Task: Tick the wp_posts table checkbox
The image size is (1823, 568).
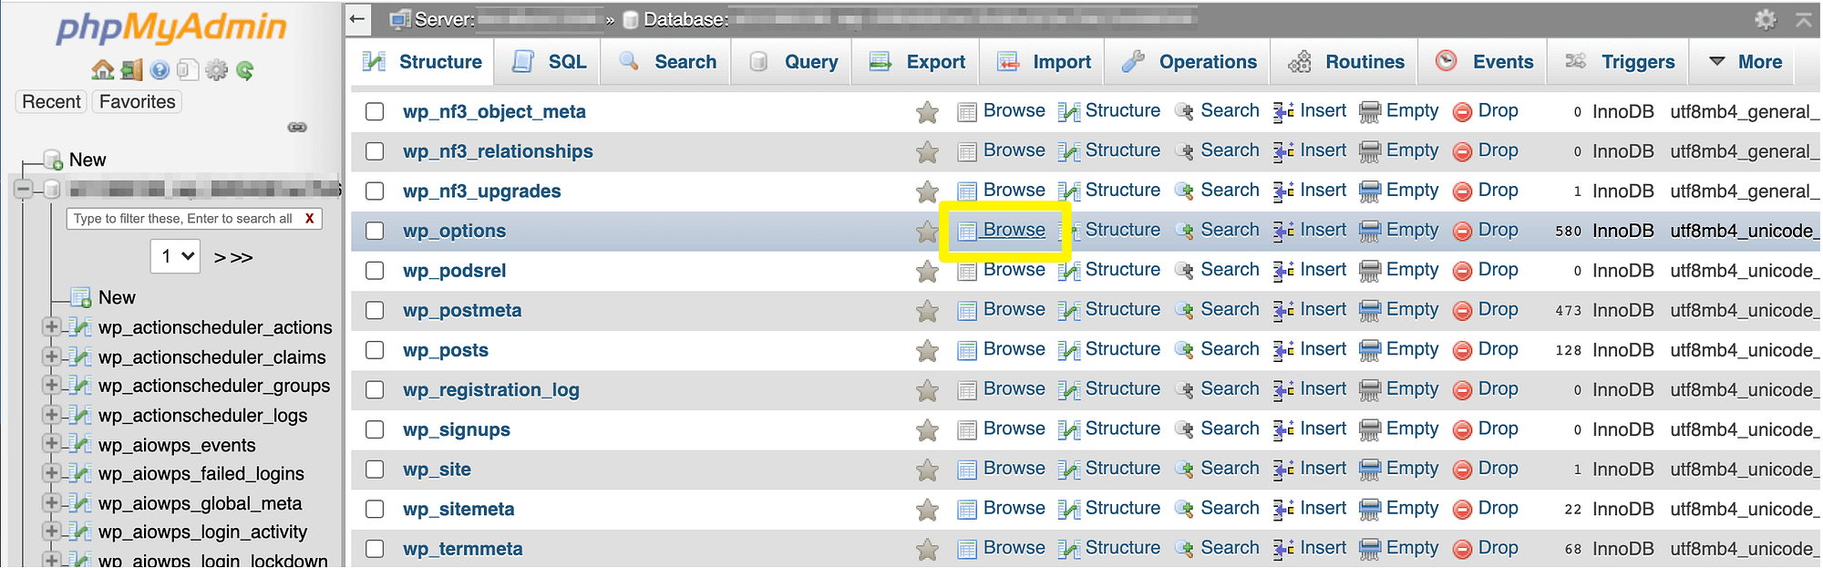Action: point(375,350)
